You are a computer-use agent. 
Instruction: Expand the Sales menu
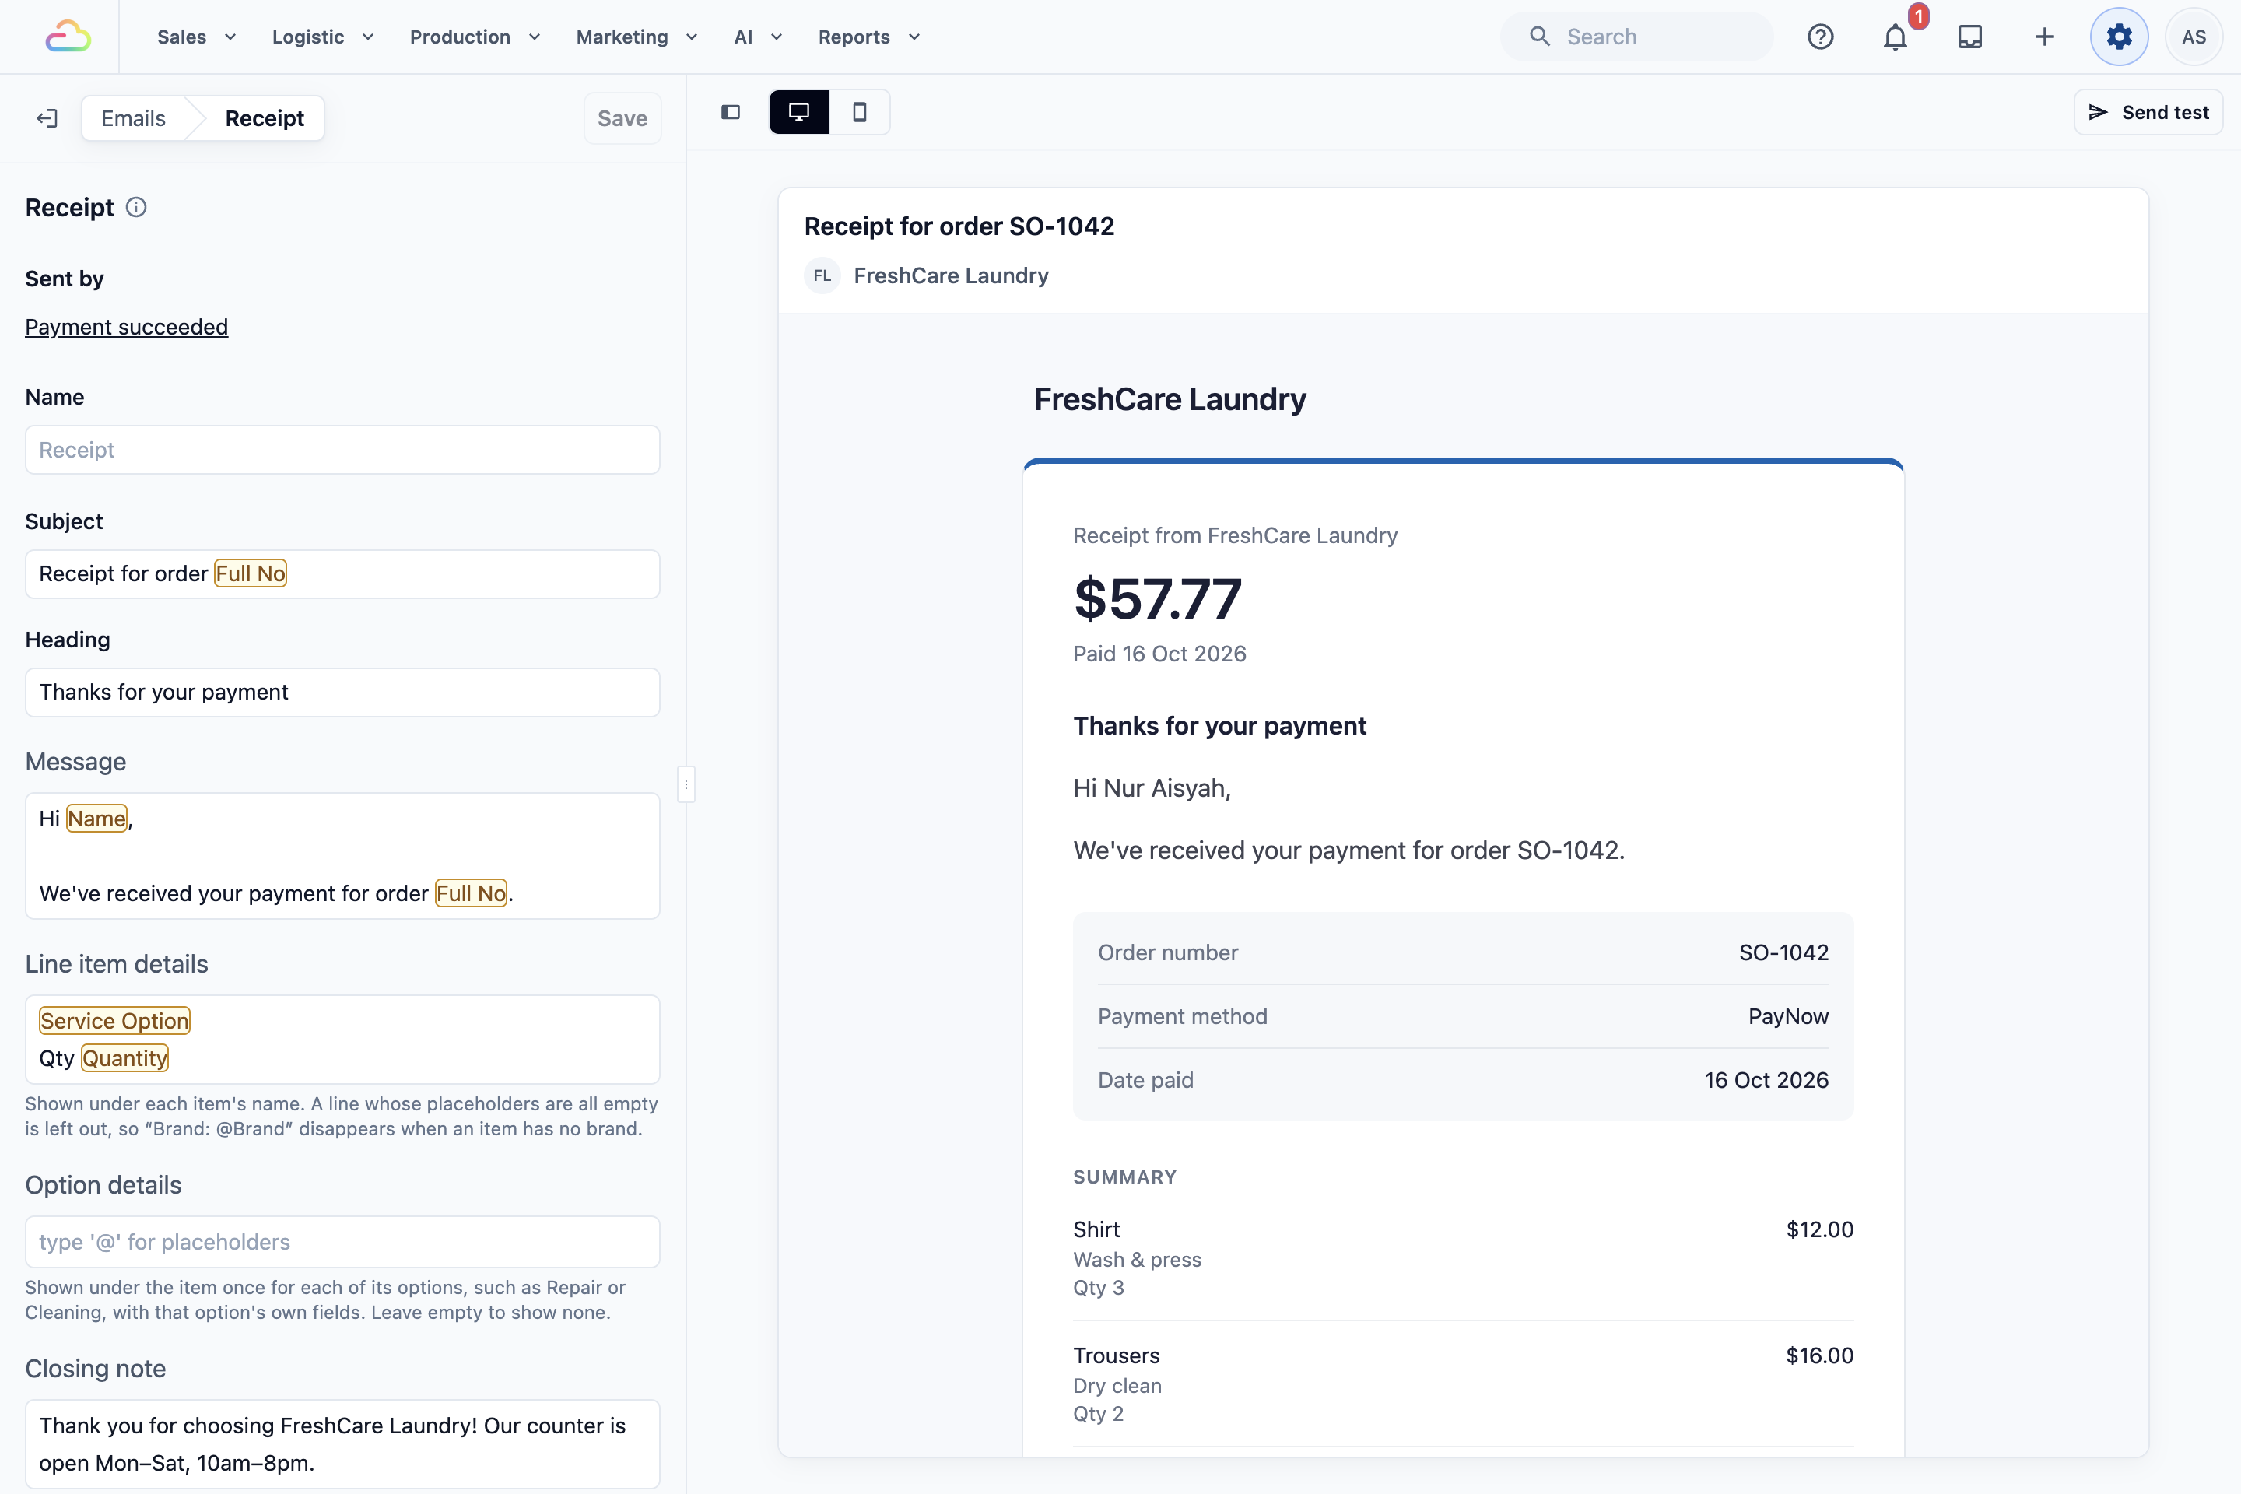pos(196,37)
